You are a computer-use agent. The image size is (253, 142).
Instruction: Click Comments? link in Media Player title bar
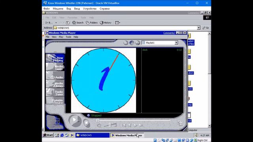[169, 33]
